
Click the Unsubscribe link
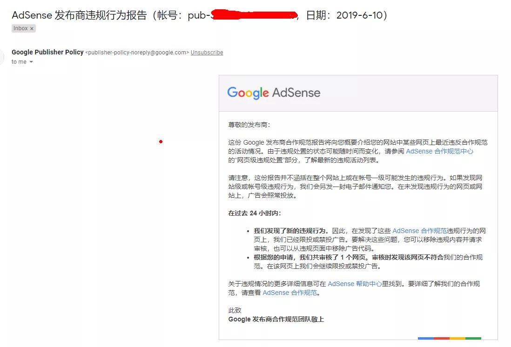point(207,53)
